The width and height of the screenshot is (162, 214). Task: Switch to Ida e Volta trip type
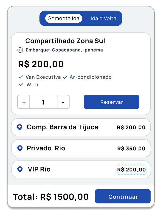(103, 18)
